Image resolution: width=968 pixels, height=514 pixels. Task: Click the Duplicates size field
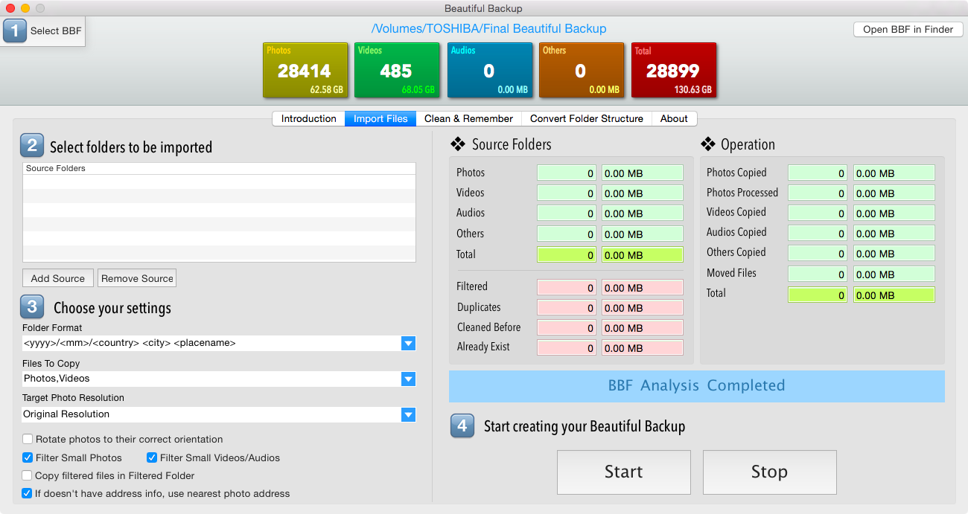(x=642, y=308)
